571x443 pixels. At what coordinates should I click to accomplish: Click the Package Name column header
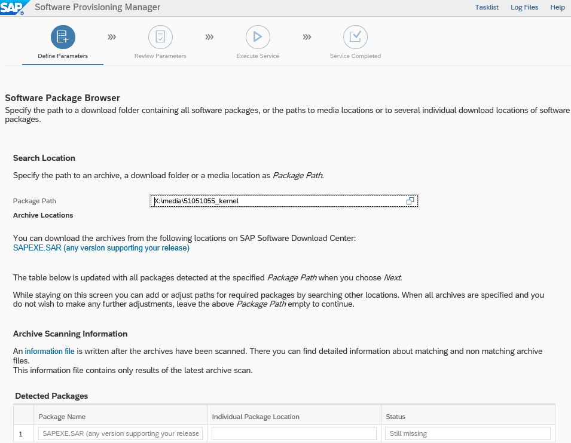(62, 417)
